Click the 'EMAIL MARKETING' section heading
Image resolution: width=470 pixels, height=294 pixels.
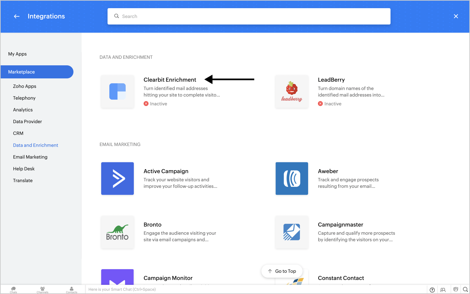[x=120, y=144]
